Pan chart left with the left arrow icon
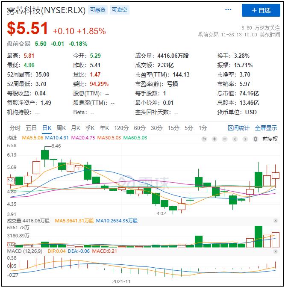The width and height of the screenshot is (285, 287). point(235,139)
